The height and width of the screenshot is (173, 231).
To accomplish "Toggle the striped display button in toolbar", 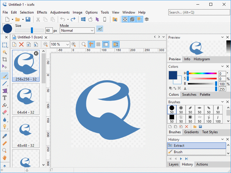I will (132, 19).
